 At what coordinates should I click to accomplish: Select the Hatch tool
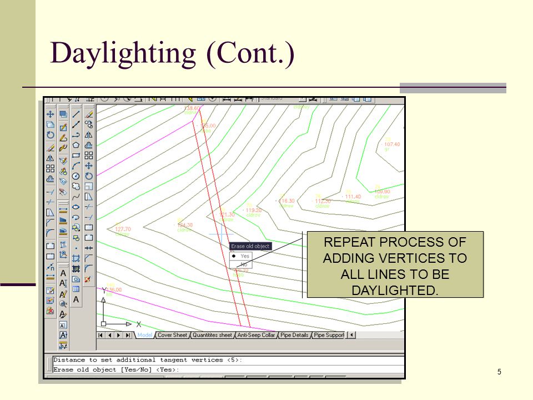click(x=76, y=258)
